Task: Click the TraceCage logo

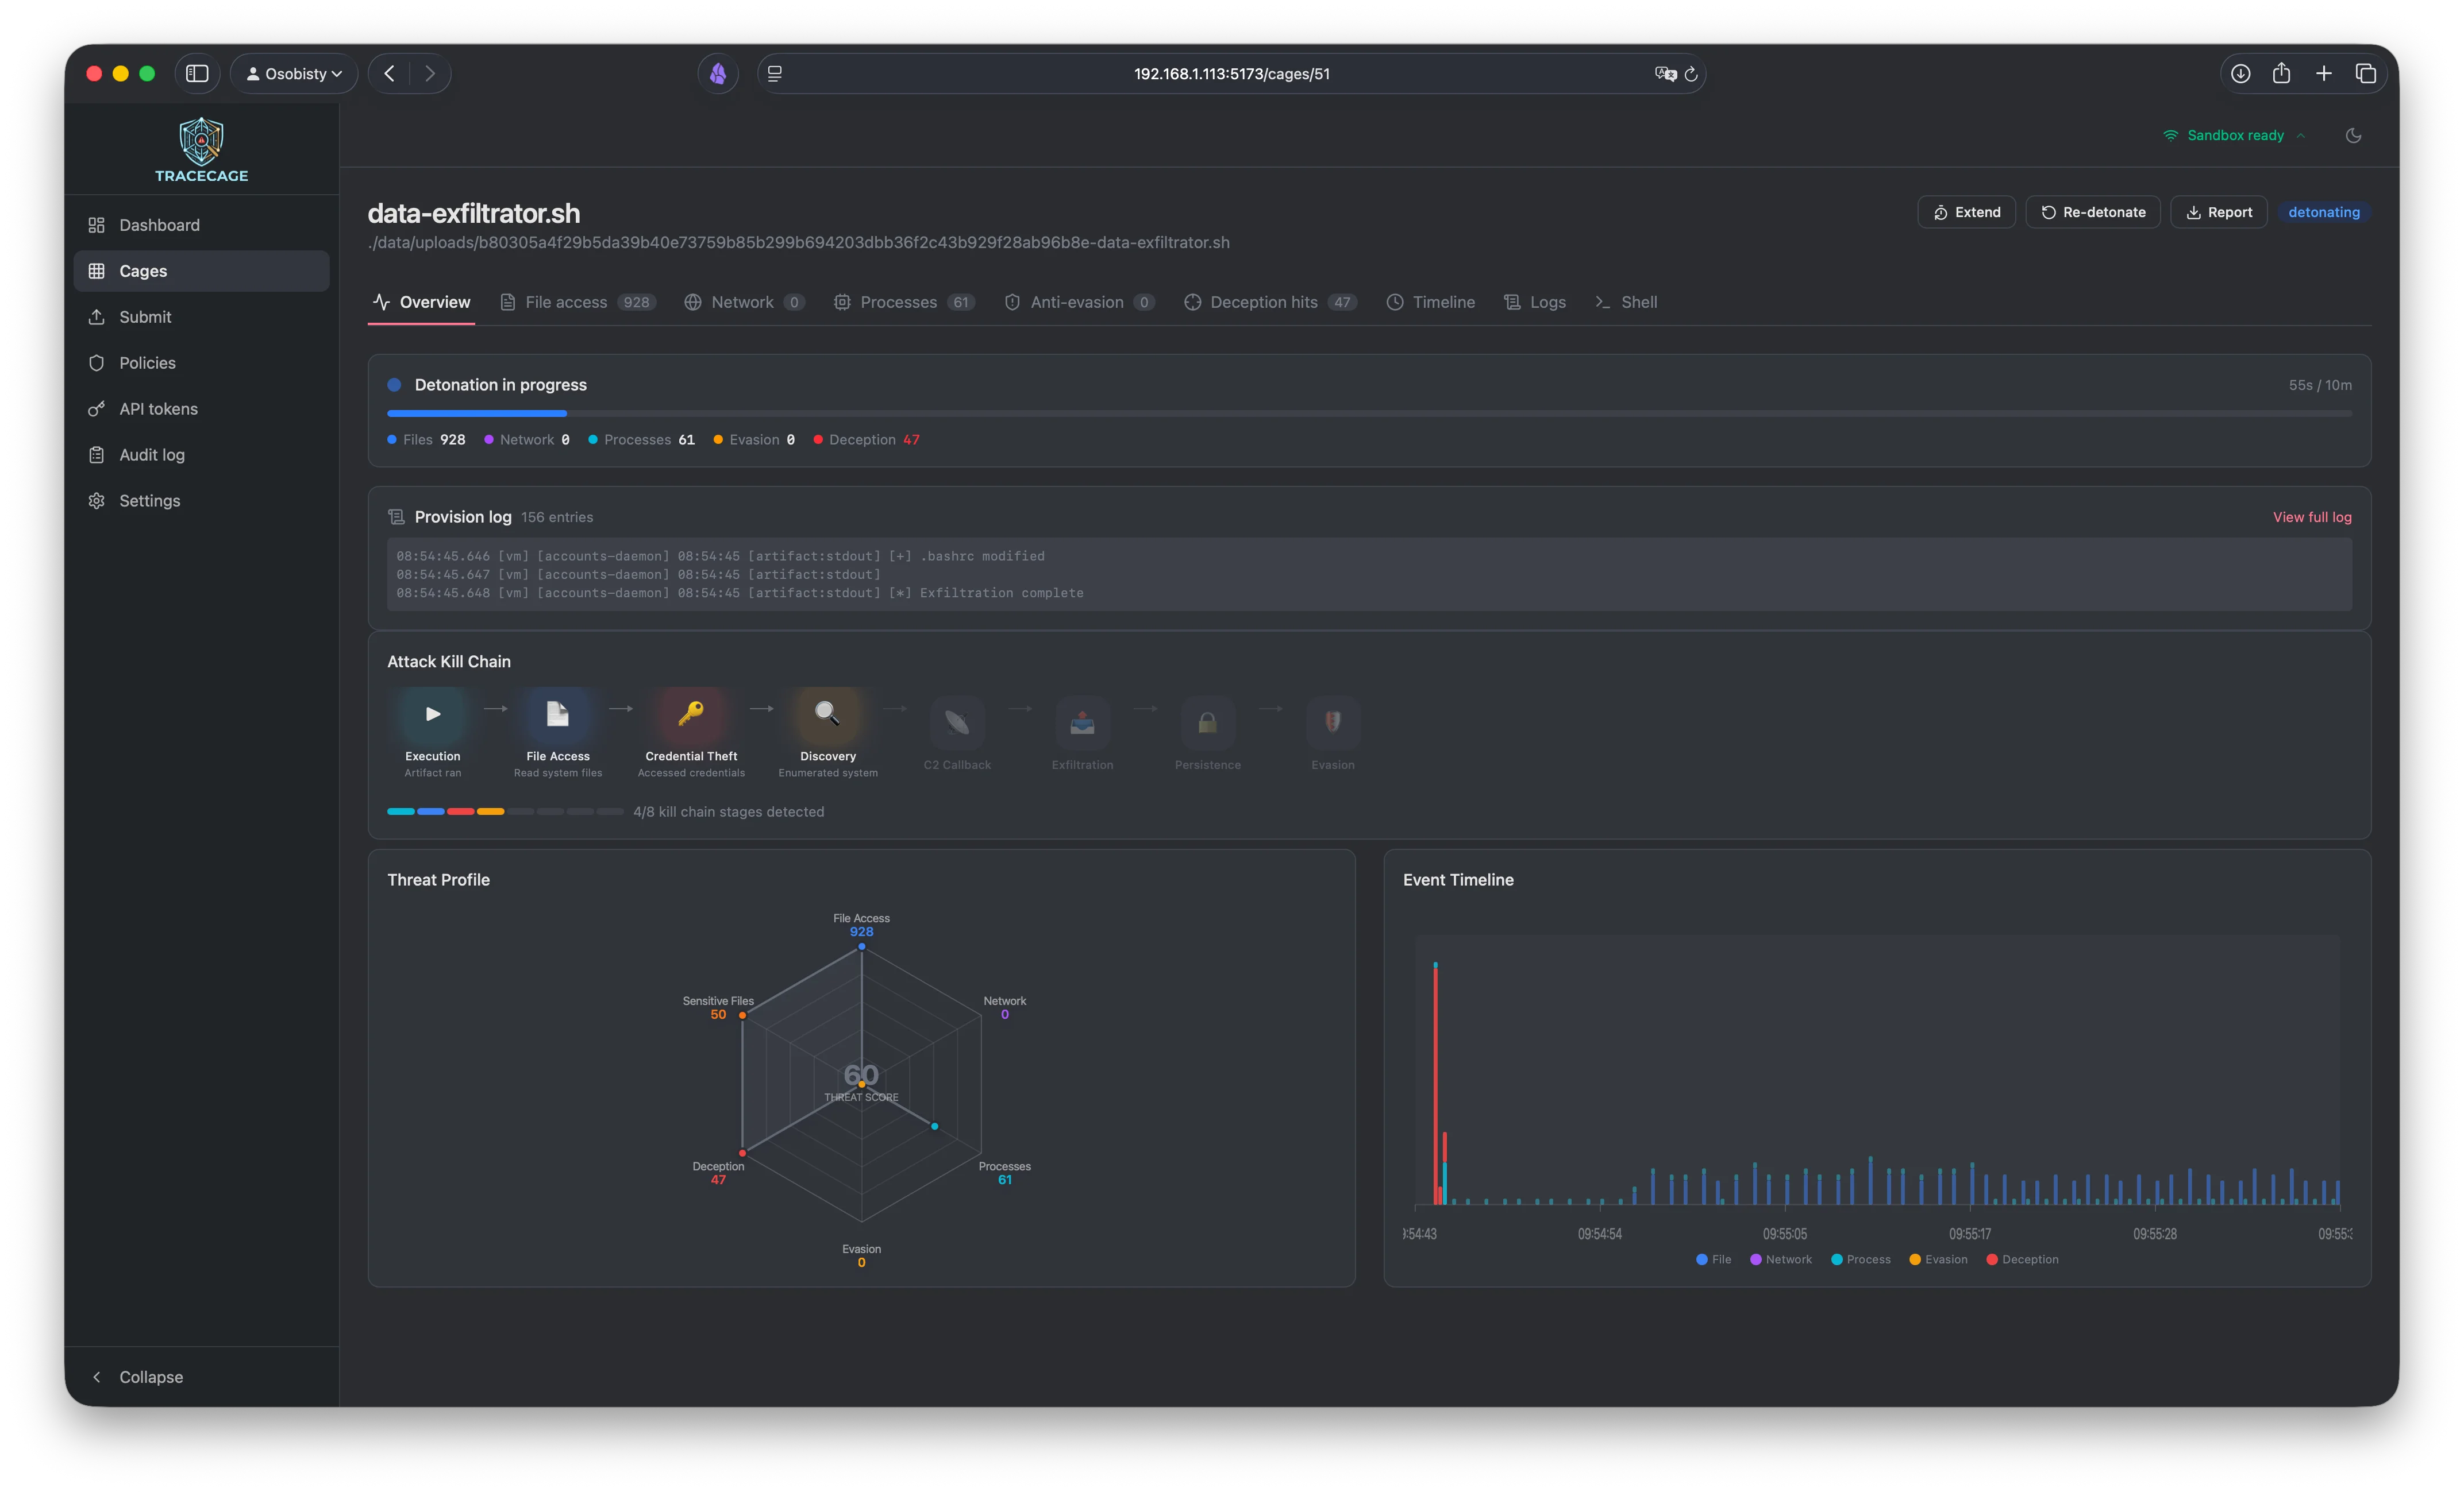Action: pos(200,148)
